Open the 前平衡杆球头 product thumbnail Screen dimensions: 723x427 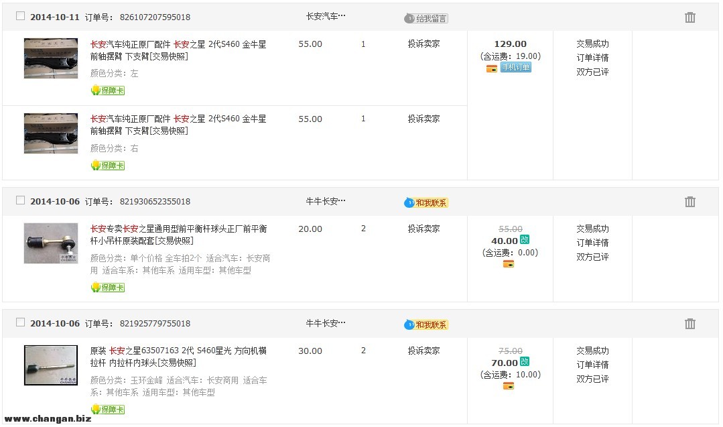pos(51,243)
